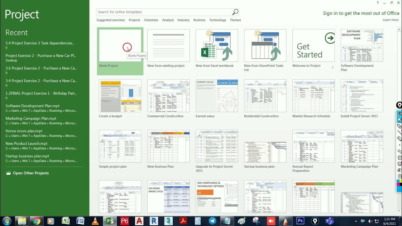Open the New Business Plan template
Screen dimensions: 402x226
[x=168, y=149]
